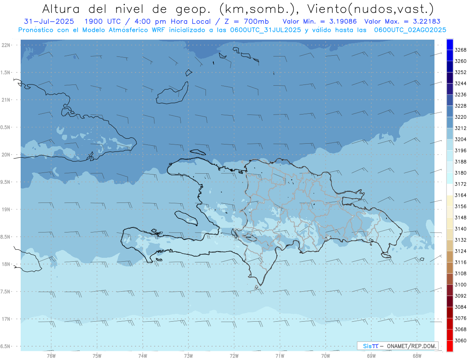Click the '71W' longitude label
Screen dimensions: 468x361
click(280, 356)
